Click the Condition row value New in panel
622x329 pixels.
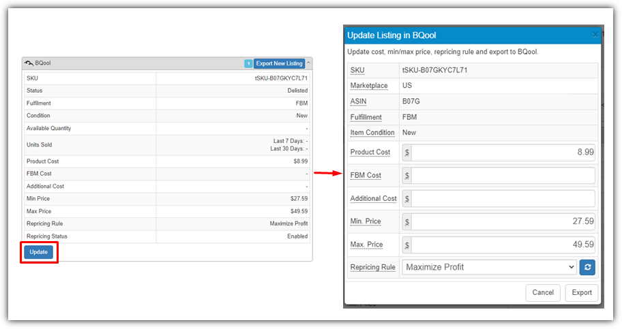pos(302,116)
